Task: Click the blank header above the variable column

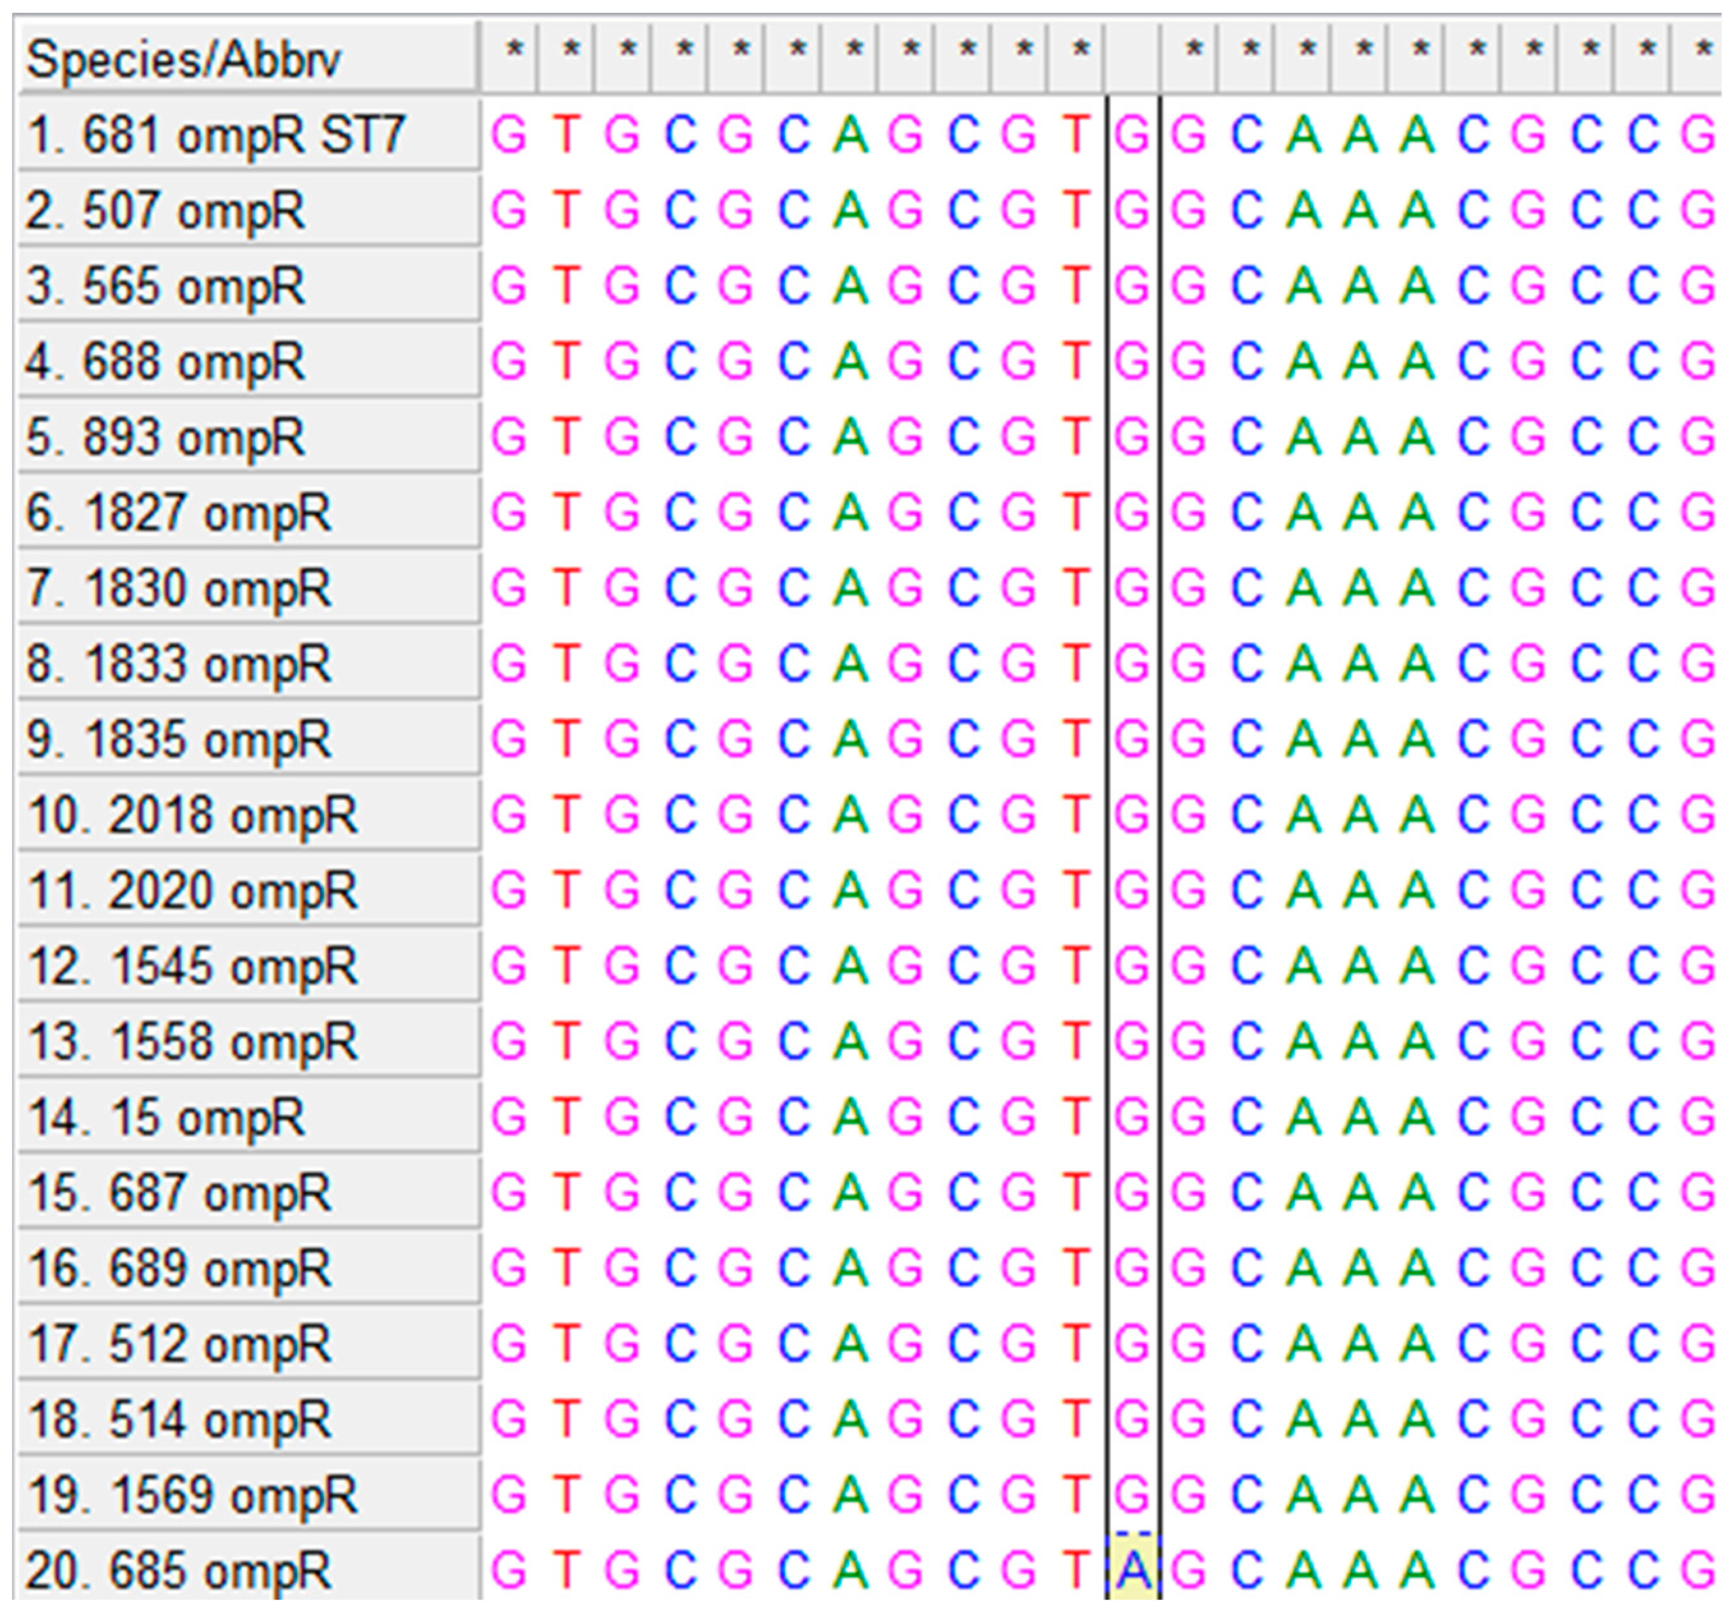Action: pyautogui.click(x=1133, y=57)
